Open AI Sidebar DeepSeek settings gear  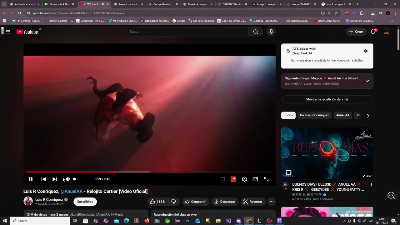pyautogui.click(x=366, y=51)
